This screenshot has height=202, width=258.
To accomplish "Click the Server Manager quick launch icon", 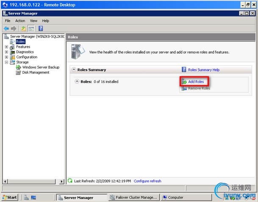I will click(26, 197).
